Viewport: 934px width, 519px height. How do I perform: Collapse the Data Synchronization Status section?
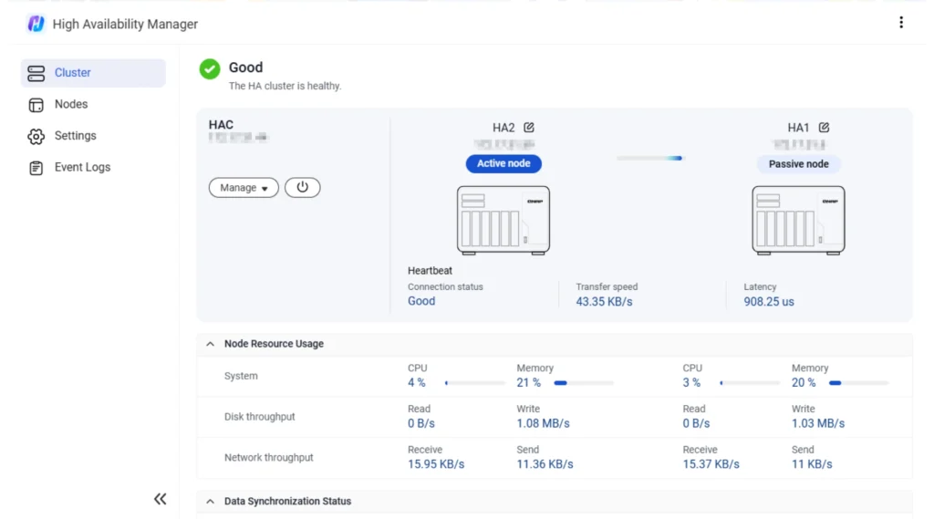click(x=211, y=501)
